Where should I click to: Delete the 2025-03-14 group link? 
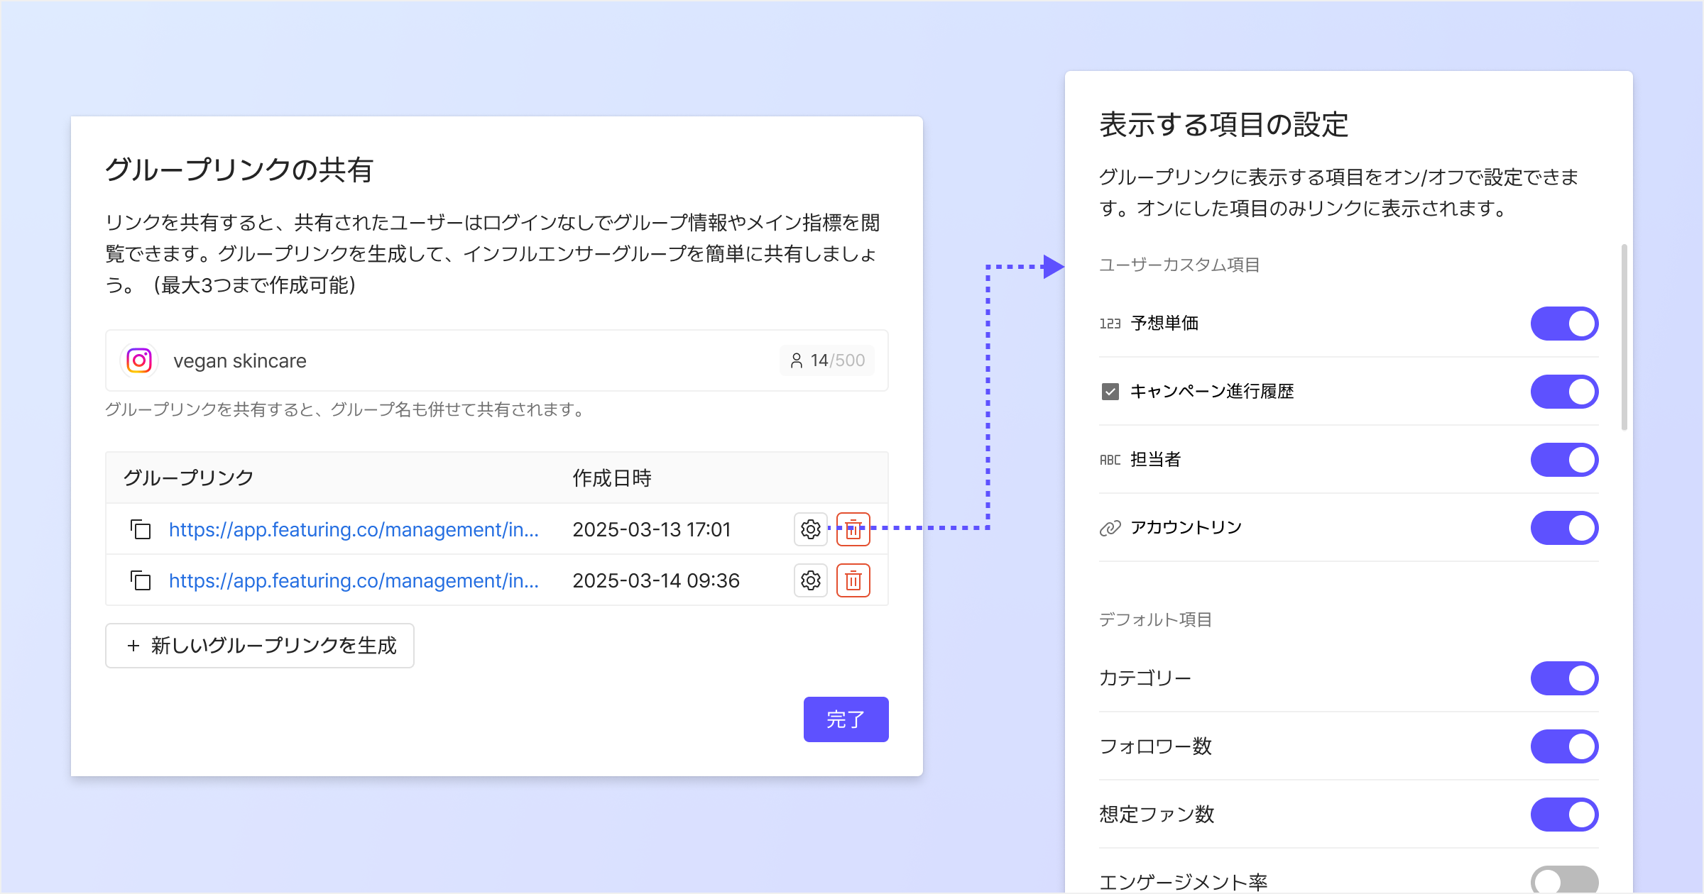(853, 580)
